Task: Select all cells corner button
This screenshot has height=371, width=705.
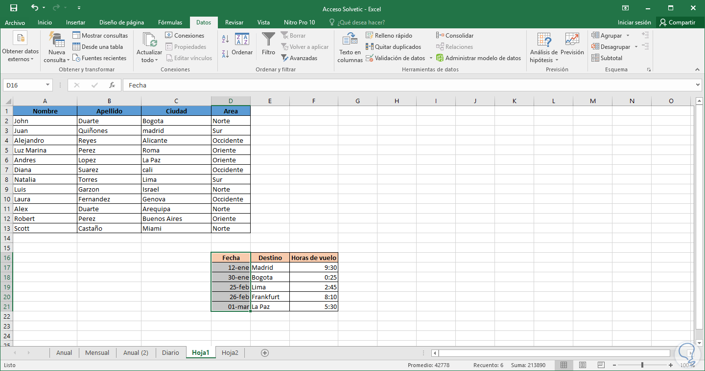Action: coord(6,101)
